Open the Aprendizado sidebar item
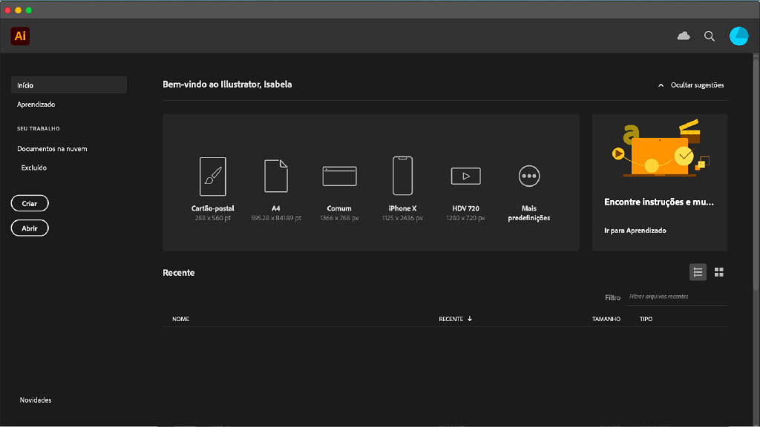Screen dimensions: 760x427 point(36,104)
